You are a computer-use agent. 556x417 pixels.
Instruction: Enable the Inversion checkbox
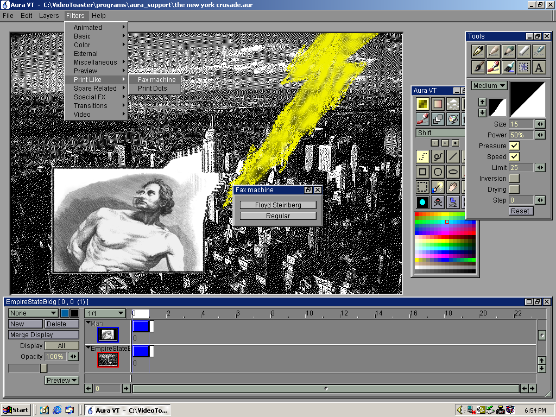514,178
